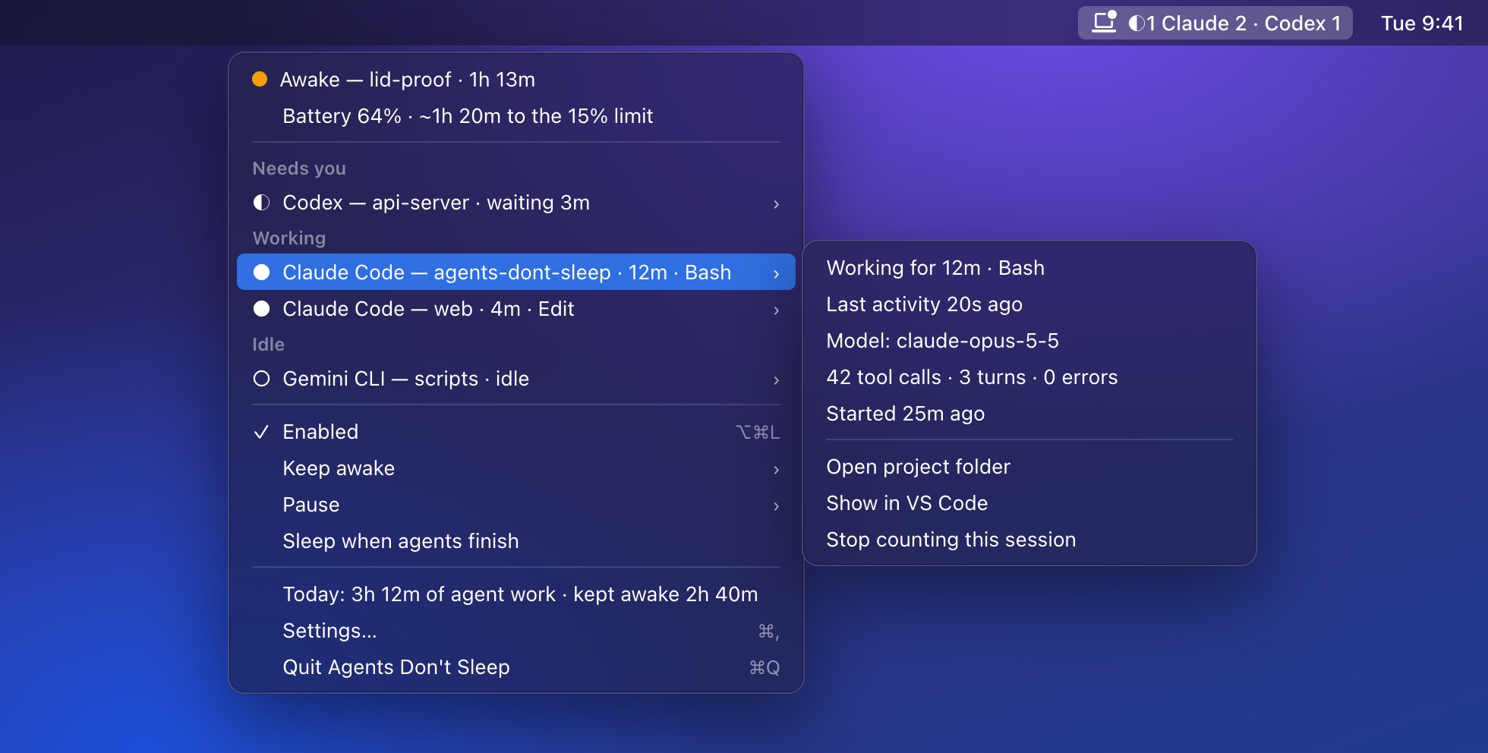Click the 'Working' section header
This screenshot has height=753, width=1488.
point(289,238)
